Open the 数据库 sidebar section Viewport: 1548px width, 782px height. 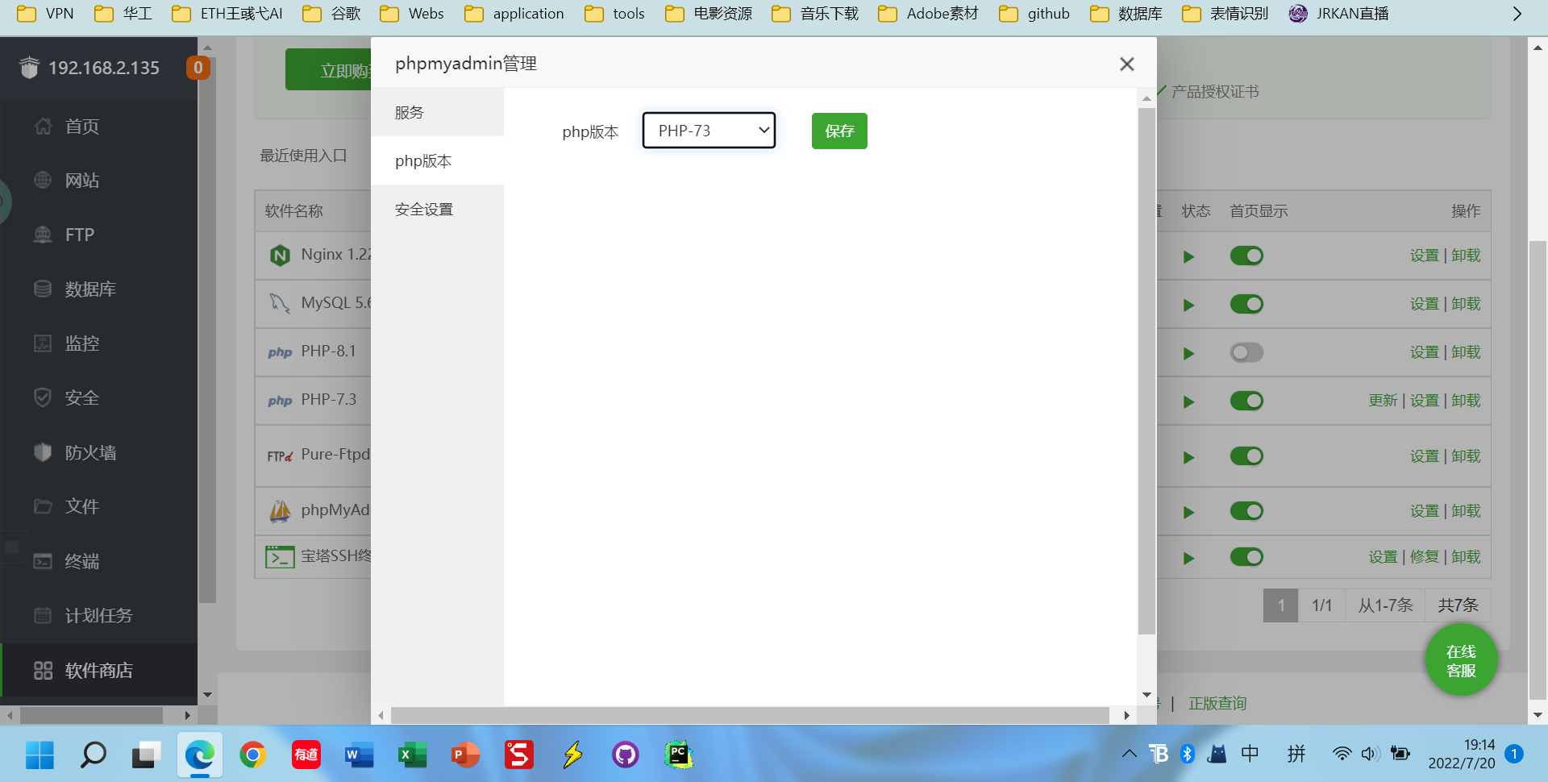pyautogui.click(x=89, y=289)
